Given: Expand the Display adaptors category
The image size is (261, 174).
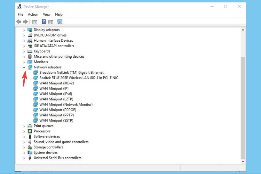Looking at the screenshot, I should point(24,30).
